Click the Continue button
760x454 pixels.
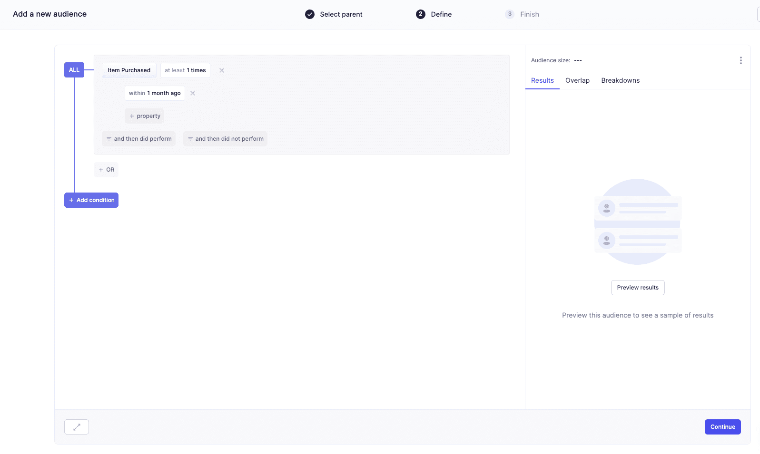(x=722, y=427)
